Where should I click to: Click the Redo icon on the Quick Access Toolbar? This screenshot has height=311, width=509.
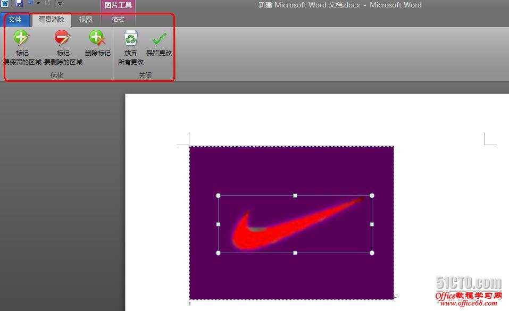coord(47,4)
